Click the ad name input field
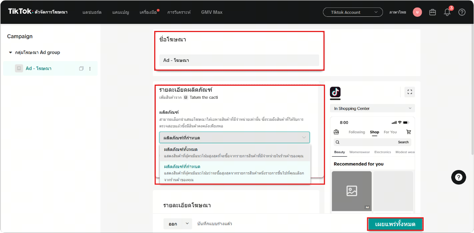Screen dimensions: 474x233 (x=239, y=60)
